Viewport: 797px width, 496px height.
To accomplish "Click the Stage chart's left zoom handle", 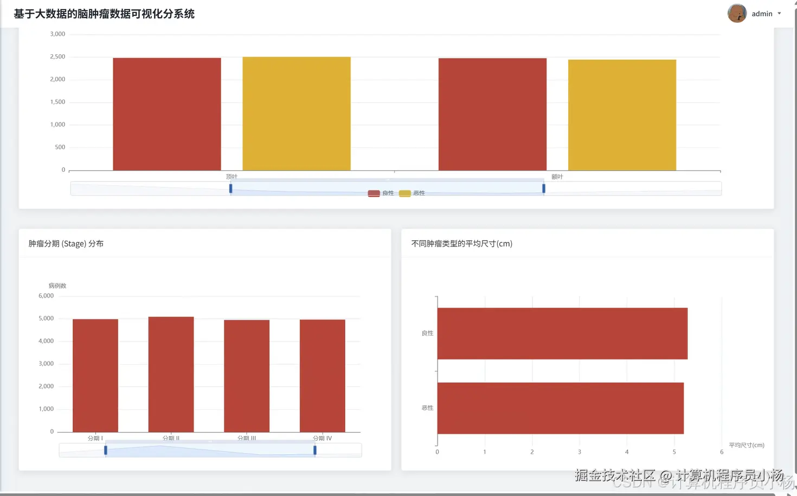I will click(105, 450).
